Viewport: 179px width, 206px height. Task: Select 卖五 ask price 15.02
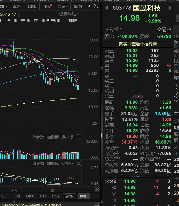coord(132,51)
